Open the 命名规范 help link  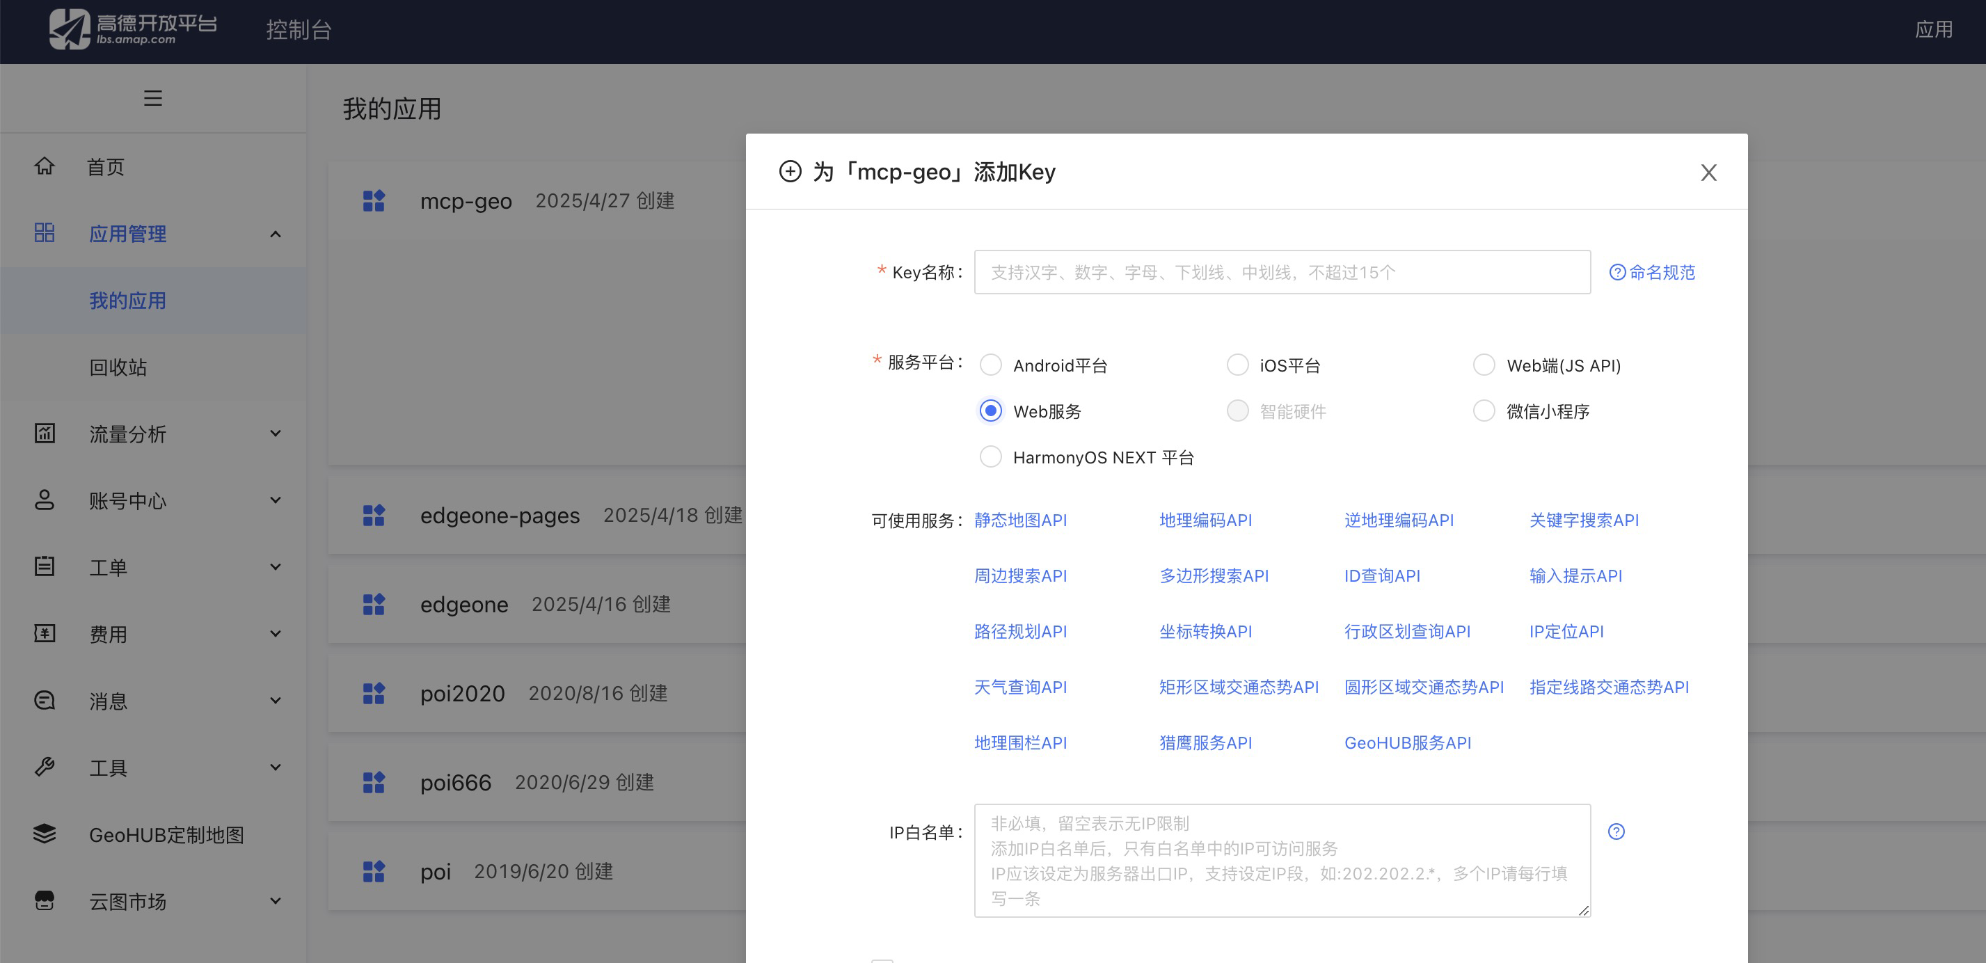pos(1653,272)
